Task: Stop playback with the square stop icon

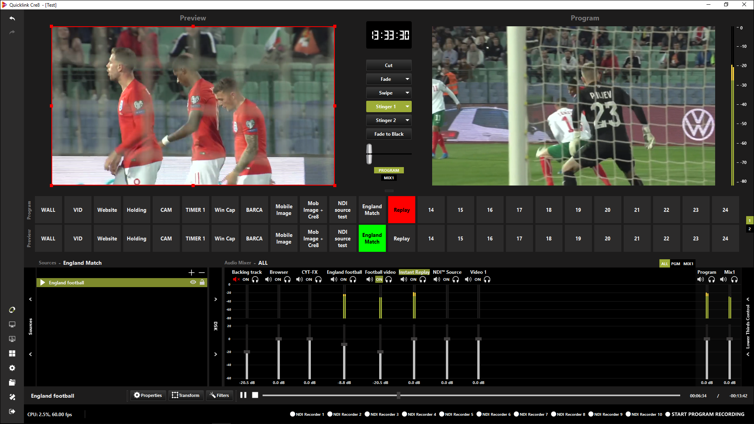Action: (x=255, y=395)
